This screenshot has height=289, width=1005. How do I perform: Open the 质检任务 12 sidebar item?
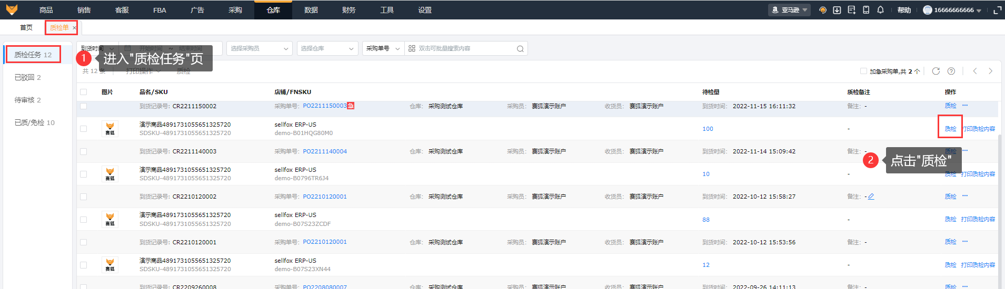(33, 55)
